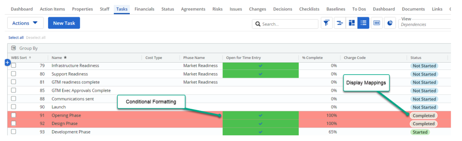The image size is (462, 141).
Task: Check the Infrastructure Readiness row checkbox
Action: (13, 66)
